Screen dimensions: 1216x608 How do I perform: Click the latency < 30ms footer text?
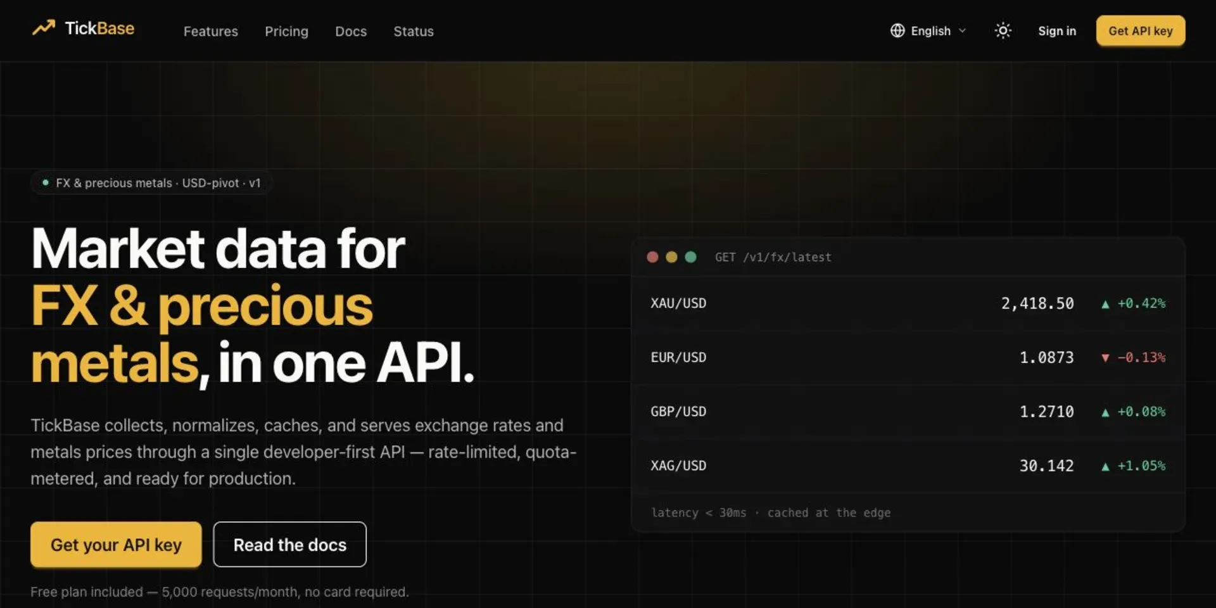point(771,512)
